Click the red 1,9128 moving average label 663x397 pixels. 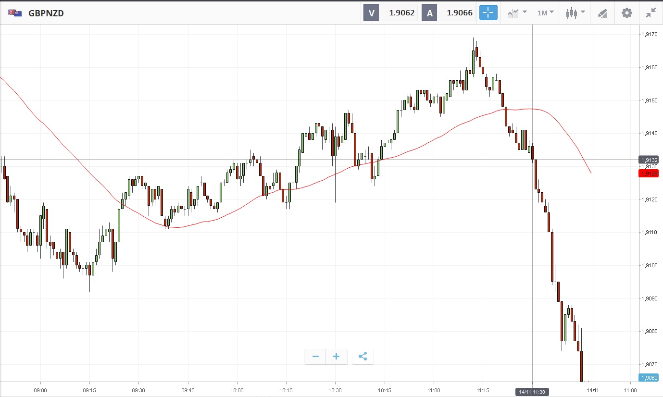(648, 173)
